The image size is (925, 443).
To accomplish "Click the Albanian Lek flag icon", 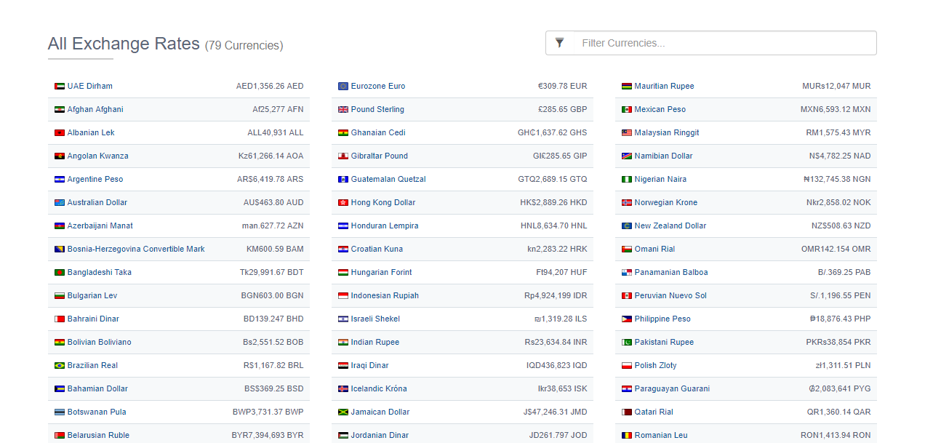I will [x=60, y=133].
